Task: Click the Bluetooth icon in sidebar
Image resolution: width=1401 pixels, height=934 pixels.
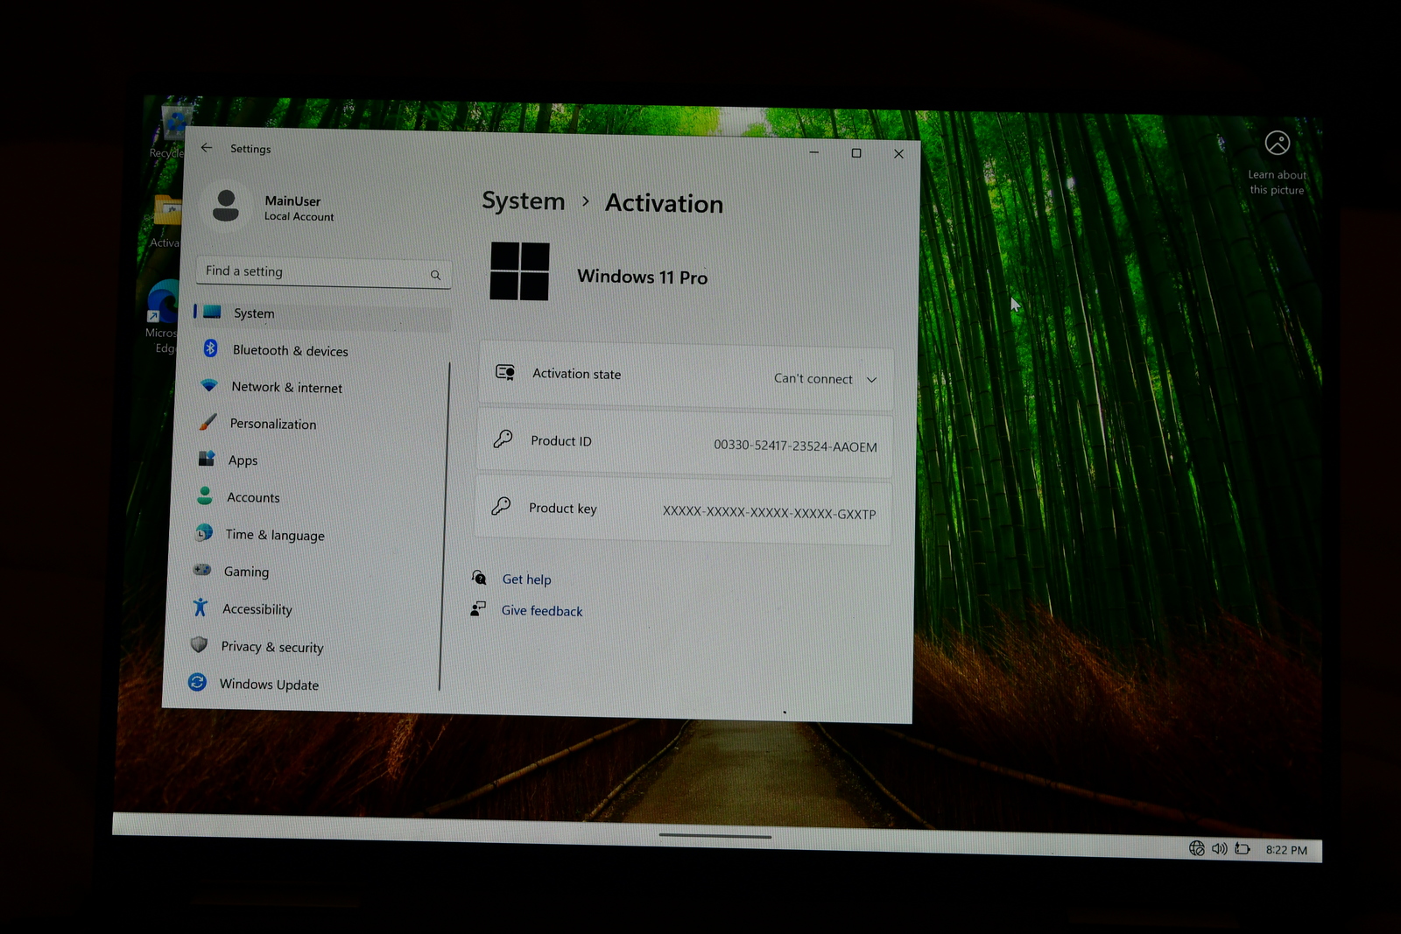Action: click(x=210, y=348)
